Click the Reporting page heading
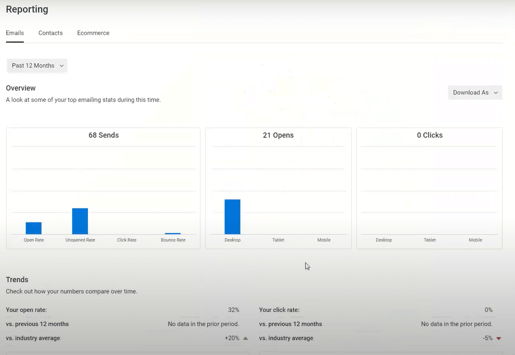The image size is (515, 355). [27, 9]
